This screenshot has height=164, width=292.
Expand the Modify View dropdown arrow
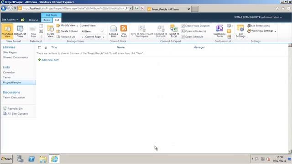click(77, 26)
